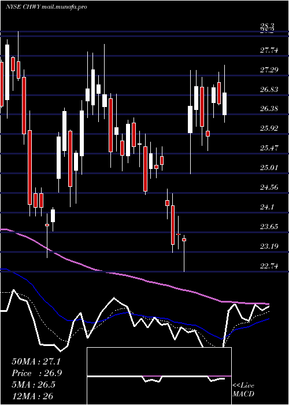Click the 50MA : 27.1 readout
The width and height of the screenshot is (289, 405).
pyautogui.click(x=36, y=362)
